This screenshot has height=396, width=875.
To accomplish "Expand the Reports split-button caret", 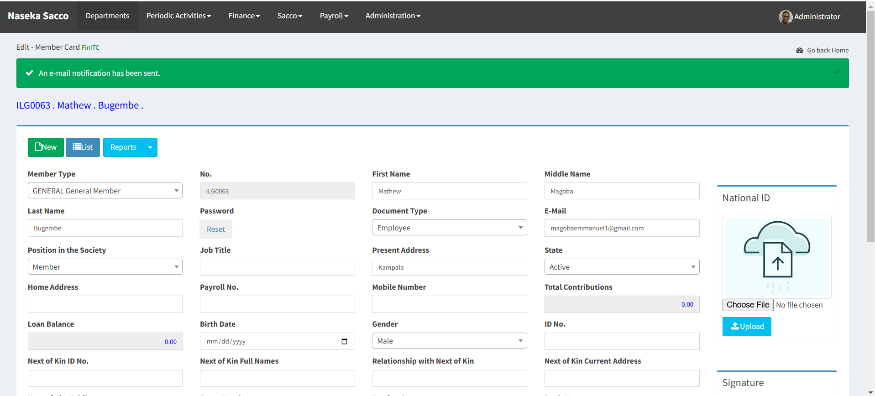I will [150, 147].
